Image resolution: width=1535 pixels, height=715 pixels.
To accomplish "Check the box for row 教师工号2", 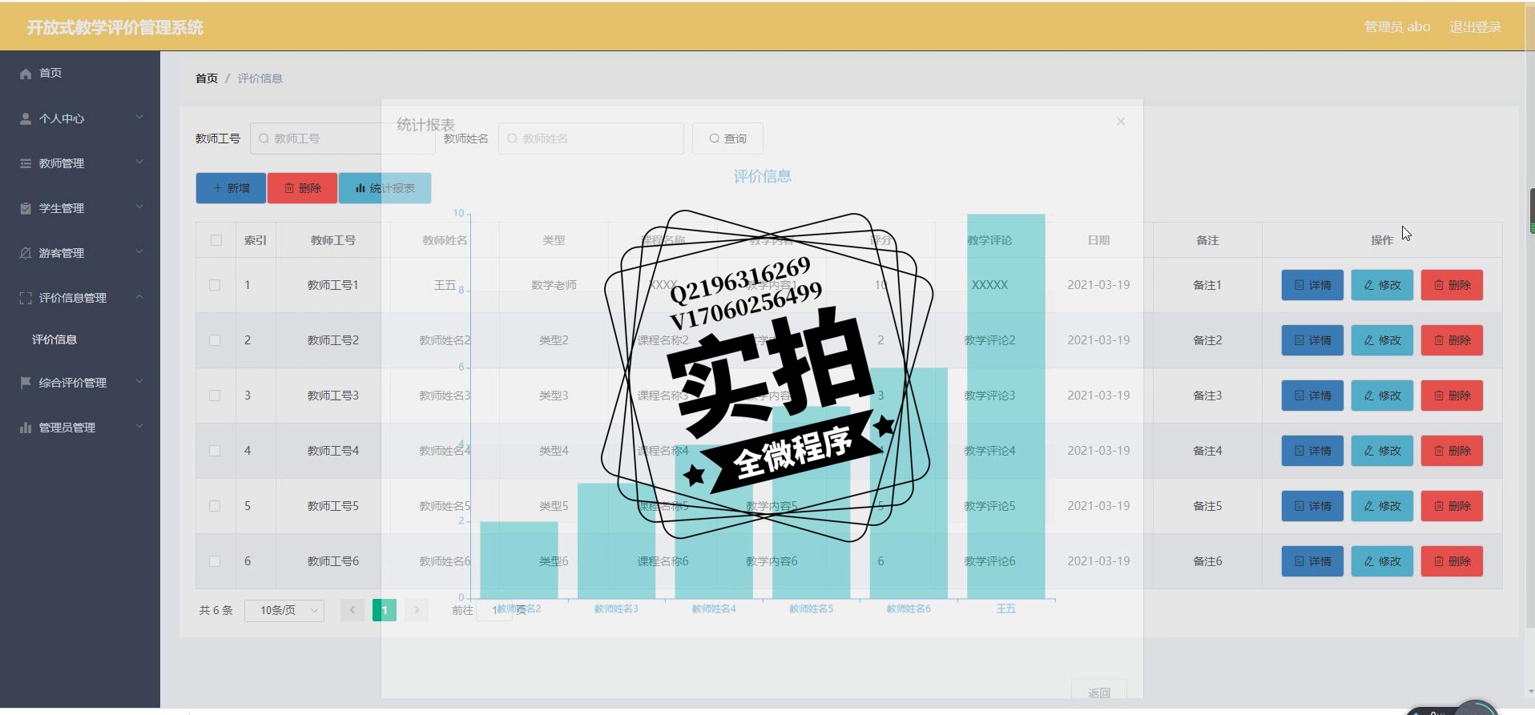I will coord(215,340).
